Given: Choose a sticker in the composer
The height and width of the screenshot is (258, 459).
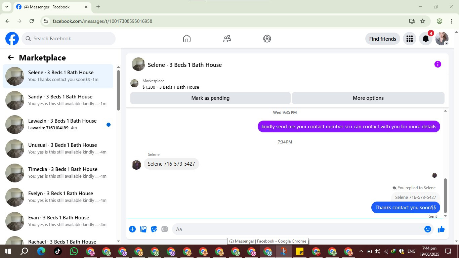Looking at the screenshot, I should pos(154,229).
